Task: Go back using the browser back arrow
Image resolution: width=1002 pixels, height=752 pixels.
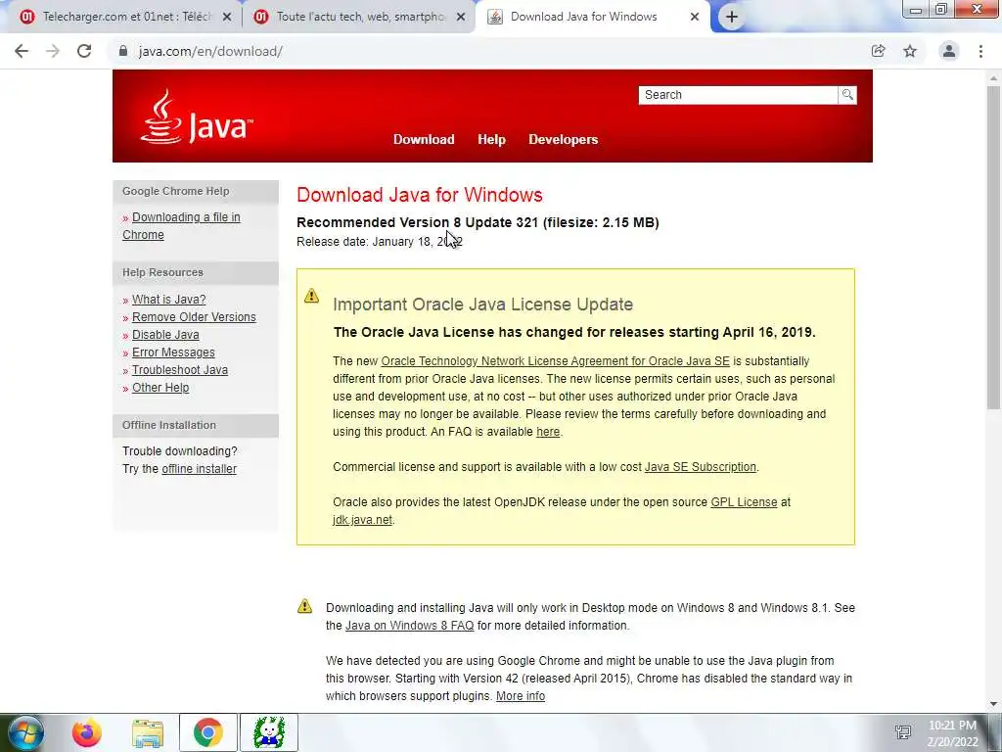Action: pos(22,51)
